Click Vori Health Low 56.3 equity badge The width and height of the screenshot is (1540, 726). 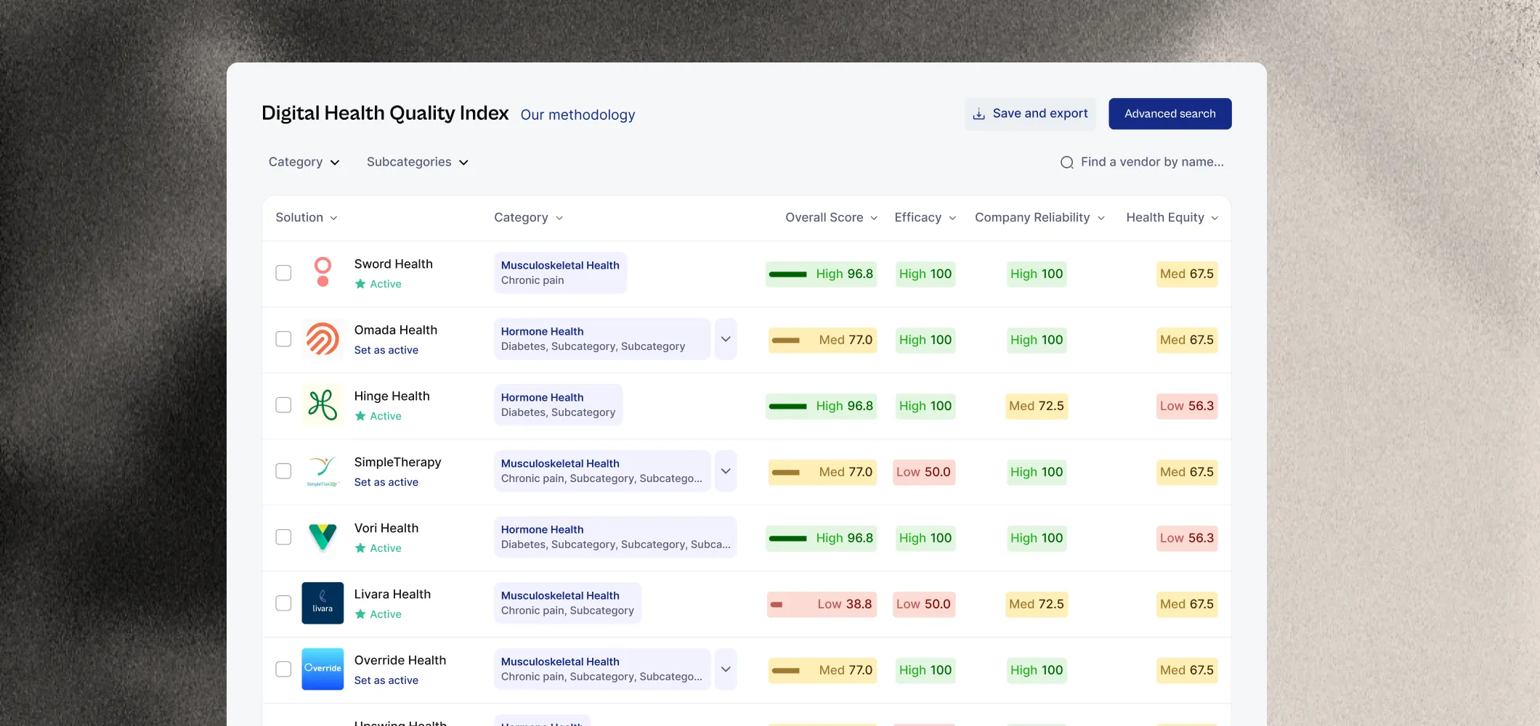(1186, 538)
